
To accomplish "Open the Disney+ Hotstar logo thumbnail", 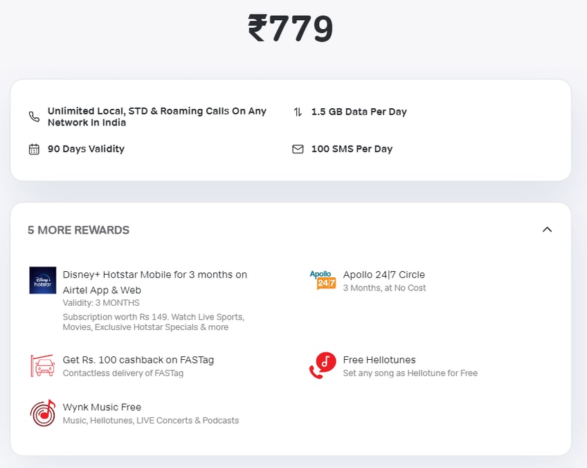I will point(42,281).
